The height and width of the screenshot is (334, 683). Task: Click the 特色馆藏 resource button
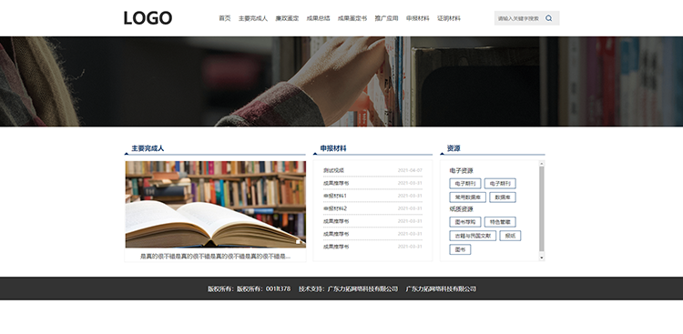click(x=500, y=222)
